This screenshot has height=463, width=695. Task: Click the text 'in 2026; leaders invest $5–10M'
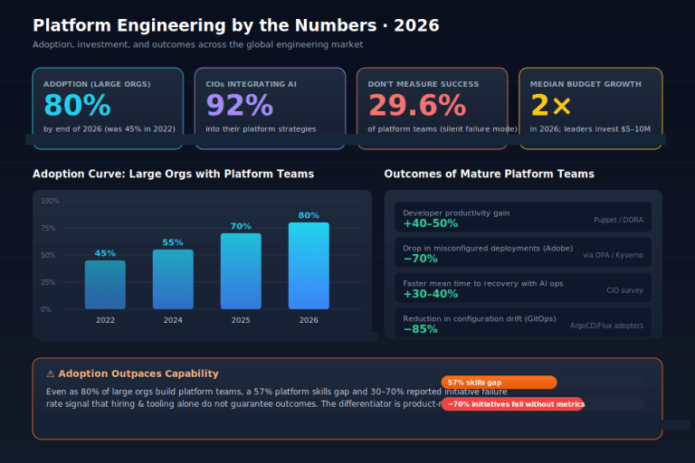(x=590, y=129)
